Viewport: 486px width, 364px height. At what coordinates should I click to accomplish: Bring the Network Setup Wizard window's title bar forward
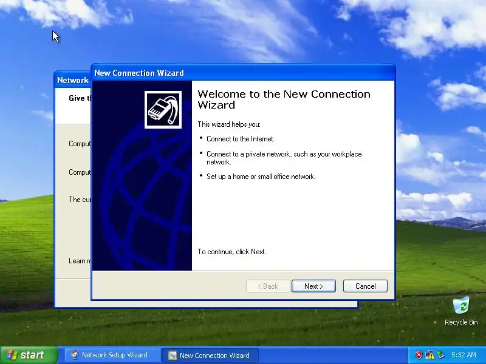pyautogui.click(x=73, y=80)
